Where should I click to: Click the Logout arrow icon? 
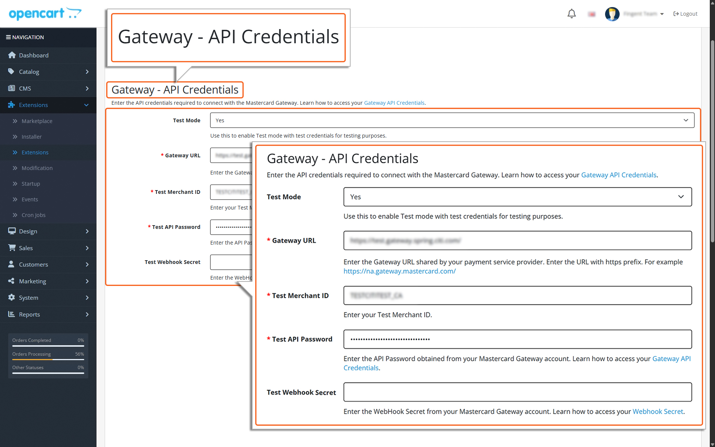676,14
